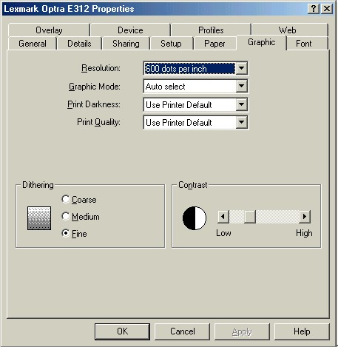Image resolution: width=338 pixels, height=347 pixels.
Task: Close the Lexmark Optra E312 Properties dialog
Action: click(x=327, y=9)
